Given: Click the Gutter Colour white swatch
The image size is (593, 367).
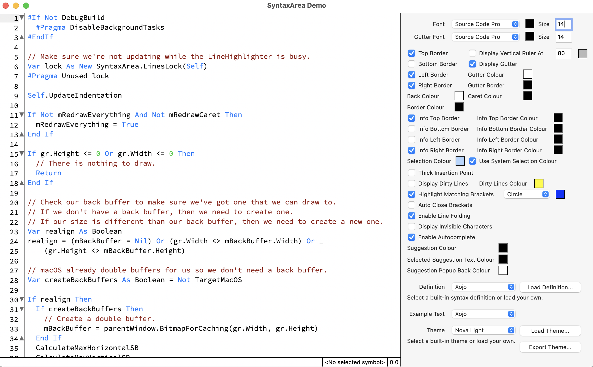Looking at the screenshot, I should pos(527,74).
